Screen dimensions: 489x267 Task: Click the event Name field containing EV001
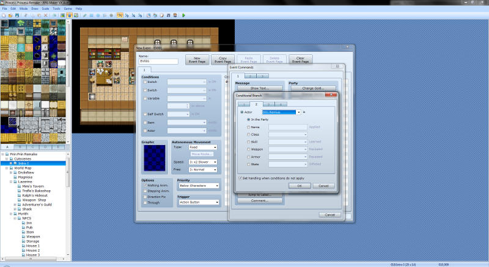click(x=160, y=61)
